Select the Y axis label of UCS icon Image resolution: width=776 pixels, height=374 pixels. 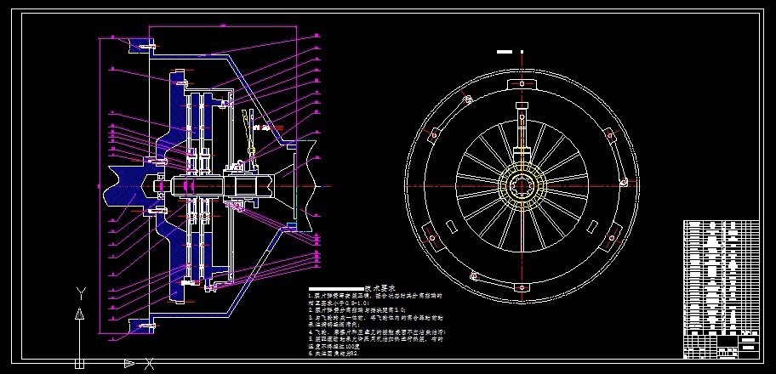82,293
